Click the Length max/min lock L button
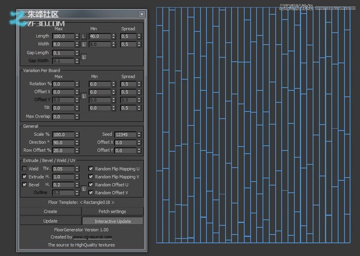 [x=84, y=36]
